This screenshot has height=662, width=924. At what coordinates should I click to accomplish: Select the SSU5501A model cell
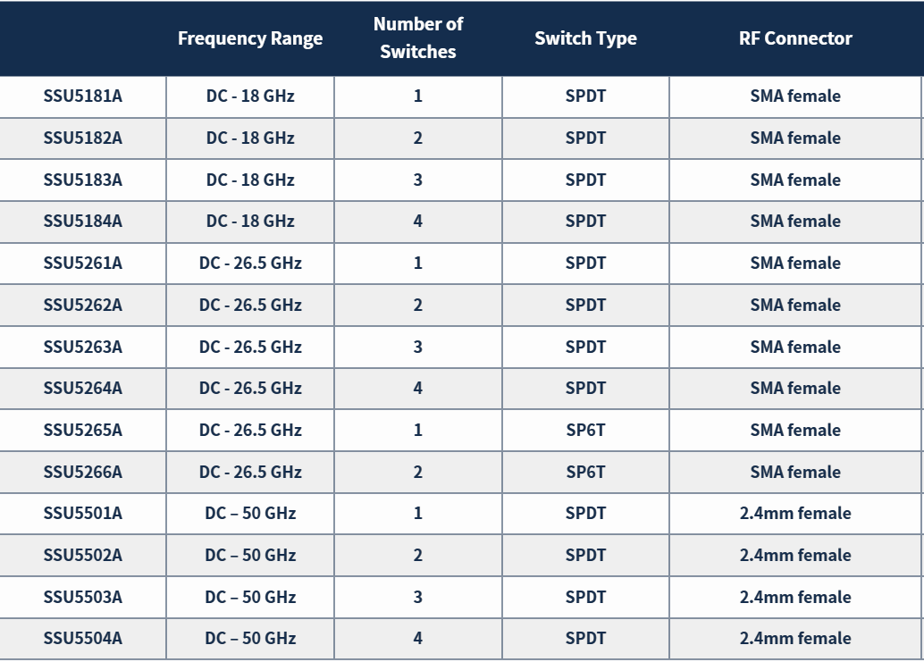pos(82,514)
